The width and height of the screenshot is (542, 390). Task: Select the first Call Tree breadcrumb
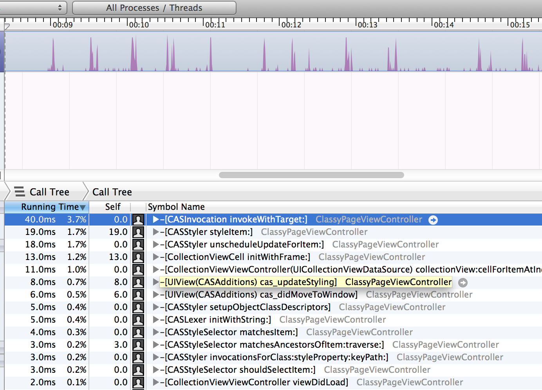[49, 192]
